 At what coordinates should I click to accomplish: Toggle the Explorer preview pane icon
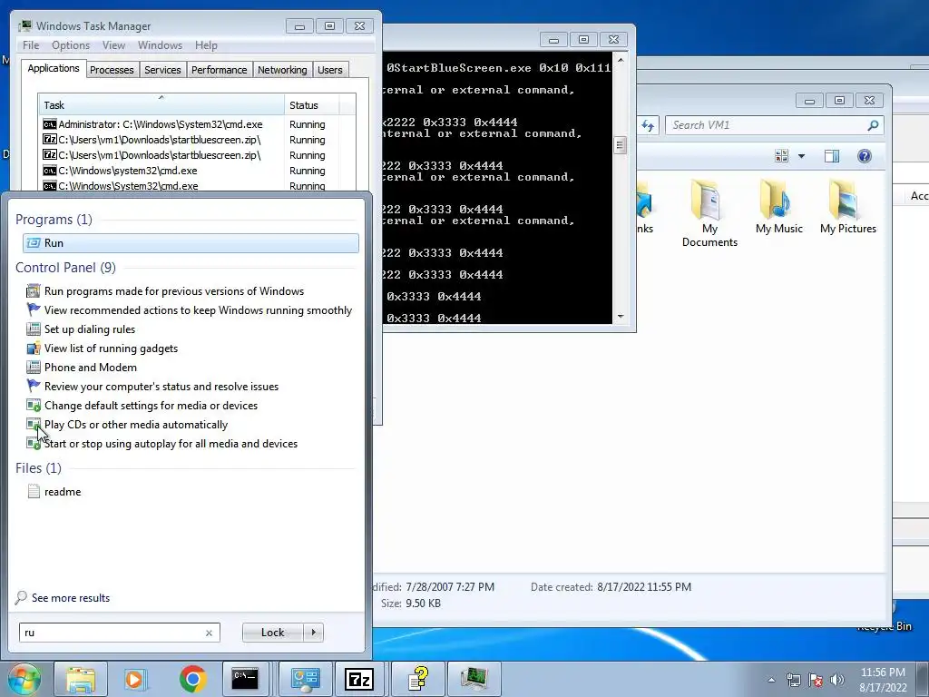(832, 156)
